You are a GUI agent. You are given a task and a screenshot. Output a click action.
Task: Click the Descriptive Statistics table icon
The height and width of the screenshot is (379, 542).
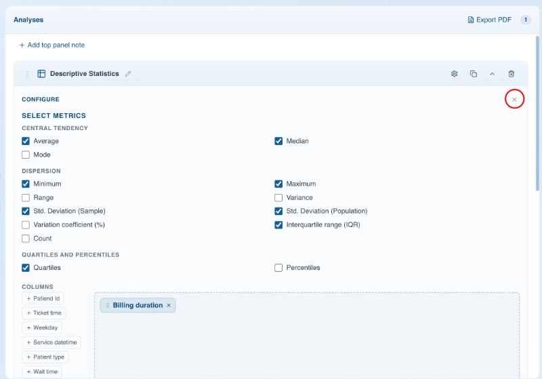41,74
